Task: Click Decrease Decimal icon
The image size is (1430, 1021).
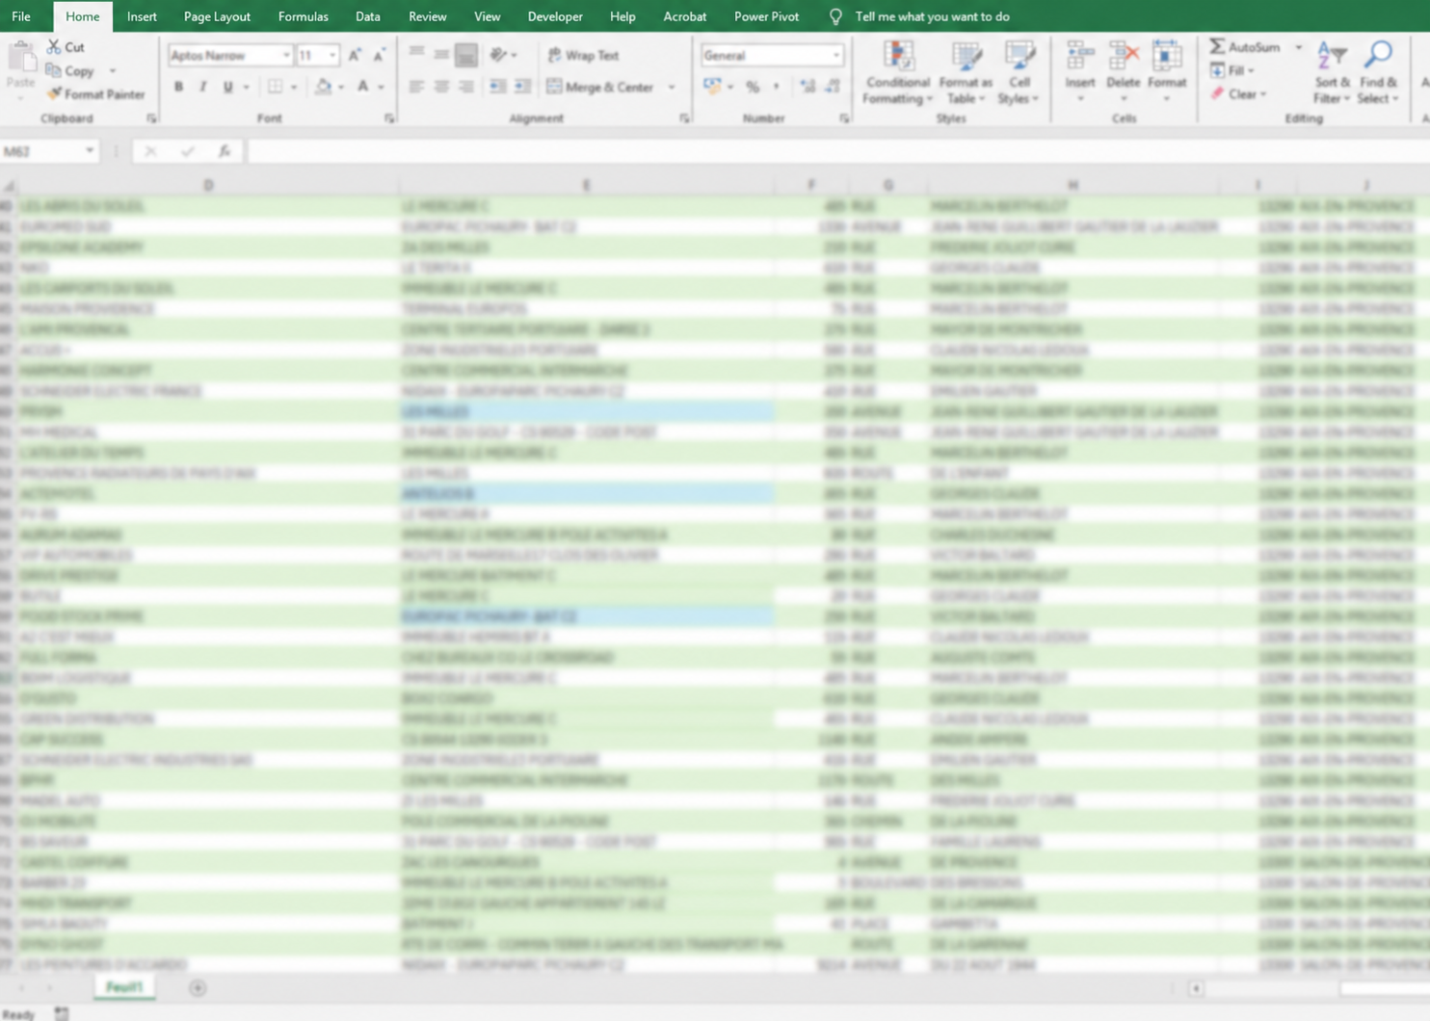Action: pos(833,87)
